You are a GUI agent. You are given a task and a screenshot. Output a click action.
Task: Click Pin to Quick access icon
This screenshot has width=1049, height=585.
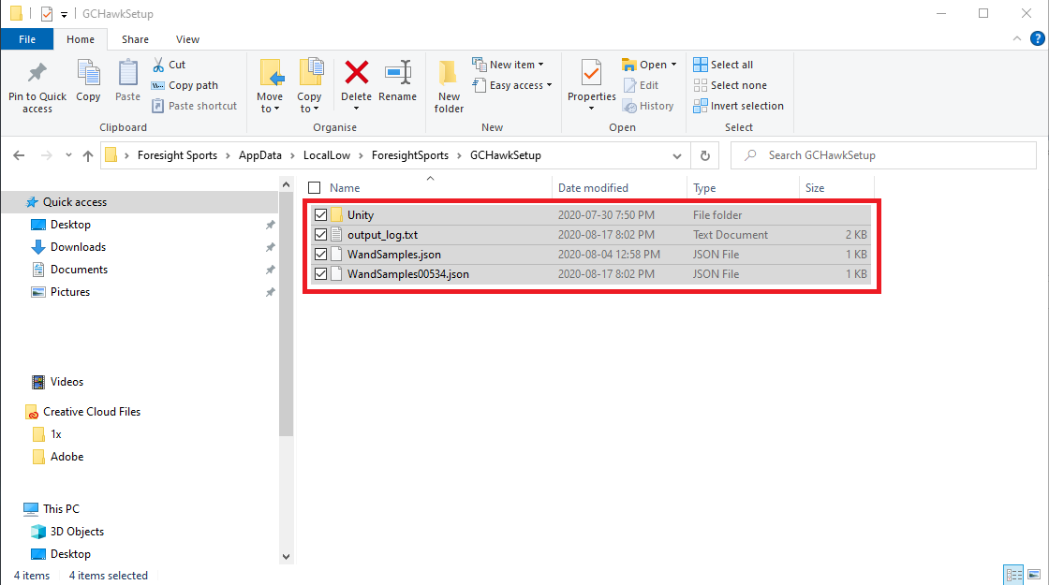click(x=37, y=74)
